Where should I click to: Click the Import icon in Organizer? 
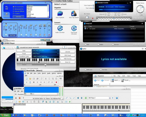(112, 80)
